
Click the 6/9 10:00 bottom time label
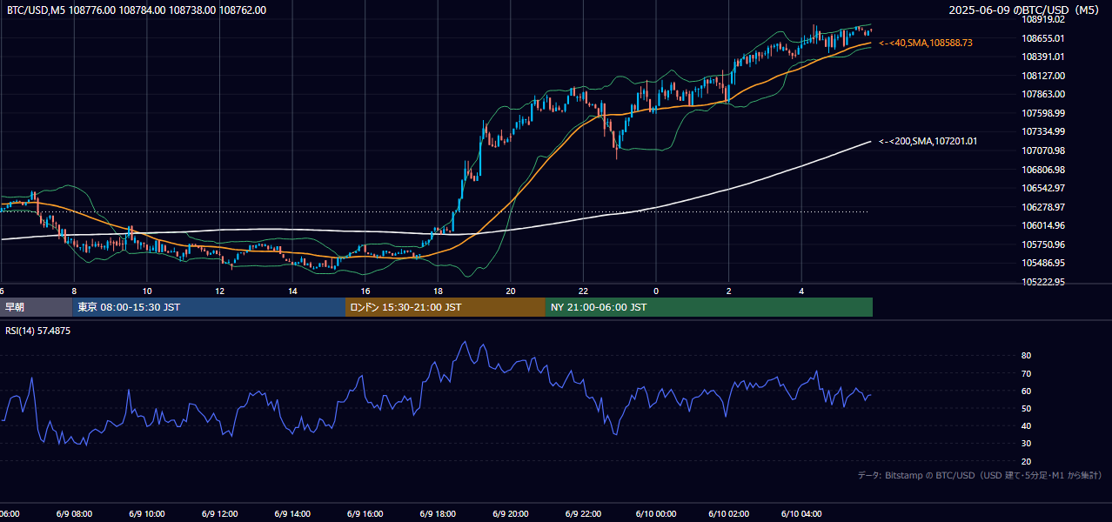pos(147,514)
